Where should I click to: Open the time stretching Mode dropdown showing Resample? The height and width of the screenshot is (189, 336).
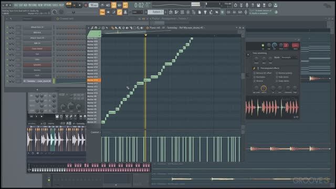pyautogui.click(x=289, y=57)
